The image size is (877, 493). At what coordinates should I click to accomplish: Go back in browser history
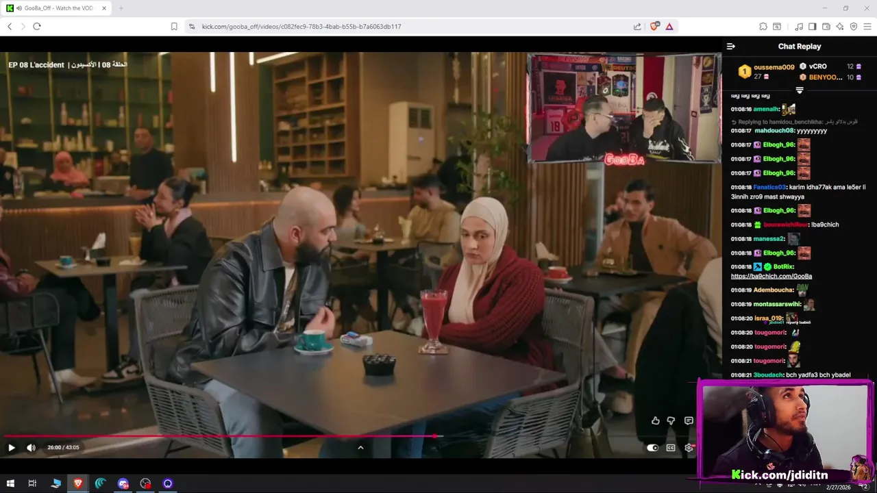(x=10, y=26)
